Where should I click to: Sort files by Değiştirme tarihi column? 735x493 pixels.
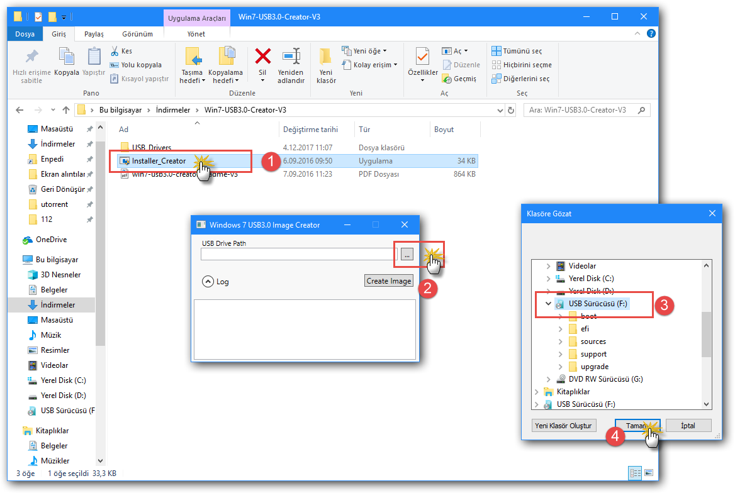coord(310,130)
